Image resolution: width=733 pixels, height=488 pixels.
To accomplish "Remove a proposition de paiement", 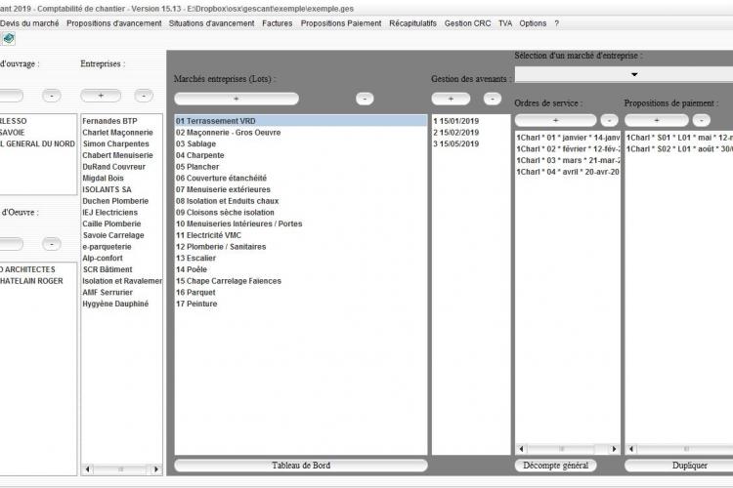I will (x=701, y=120).
